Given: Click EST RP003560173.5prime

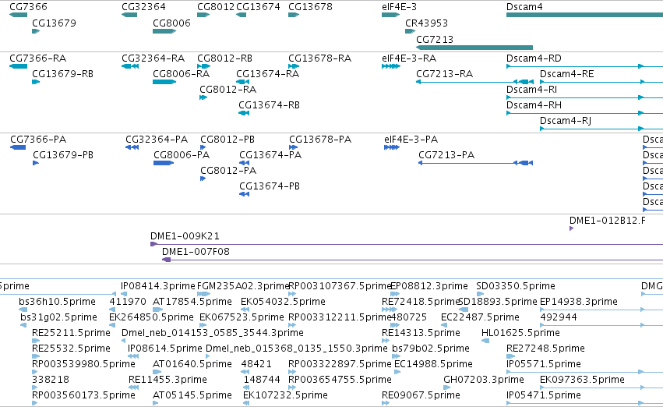Looking at the screenshot, I should (x=83, y=395).
